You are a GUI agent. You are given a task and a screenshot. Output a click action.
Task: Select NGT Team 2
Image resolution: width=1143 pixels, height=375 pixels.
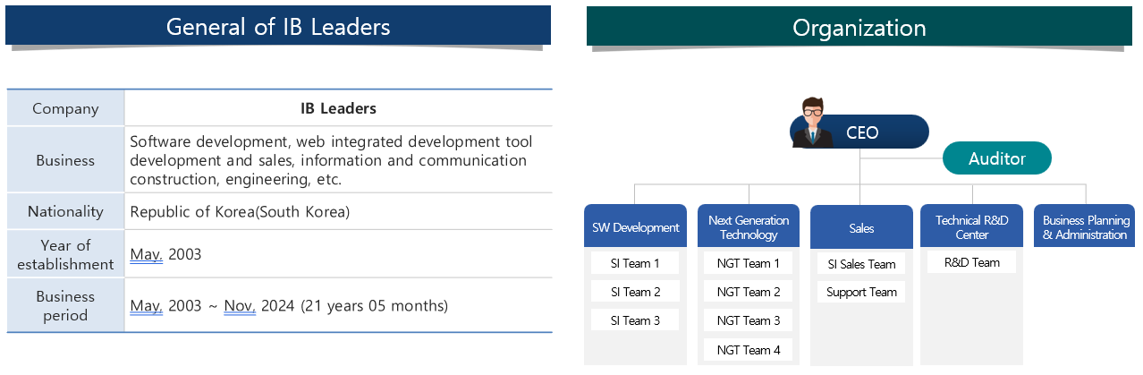[x=749, y=292]
